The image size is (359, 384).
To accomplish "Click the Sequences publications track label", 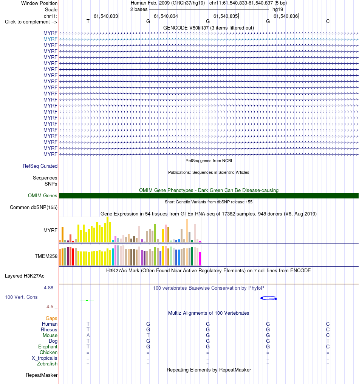I will pyautogui.click(x=45, y=178).
